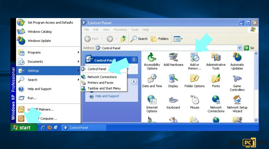Screen dimensions: 269x149
Task: Collapse the See Also side pane section
Action: (x=134, y=81)
